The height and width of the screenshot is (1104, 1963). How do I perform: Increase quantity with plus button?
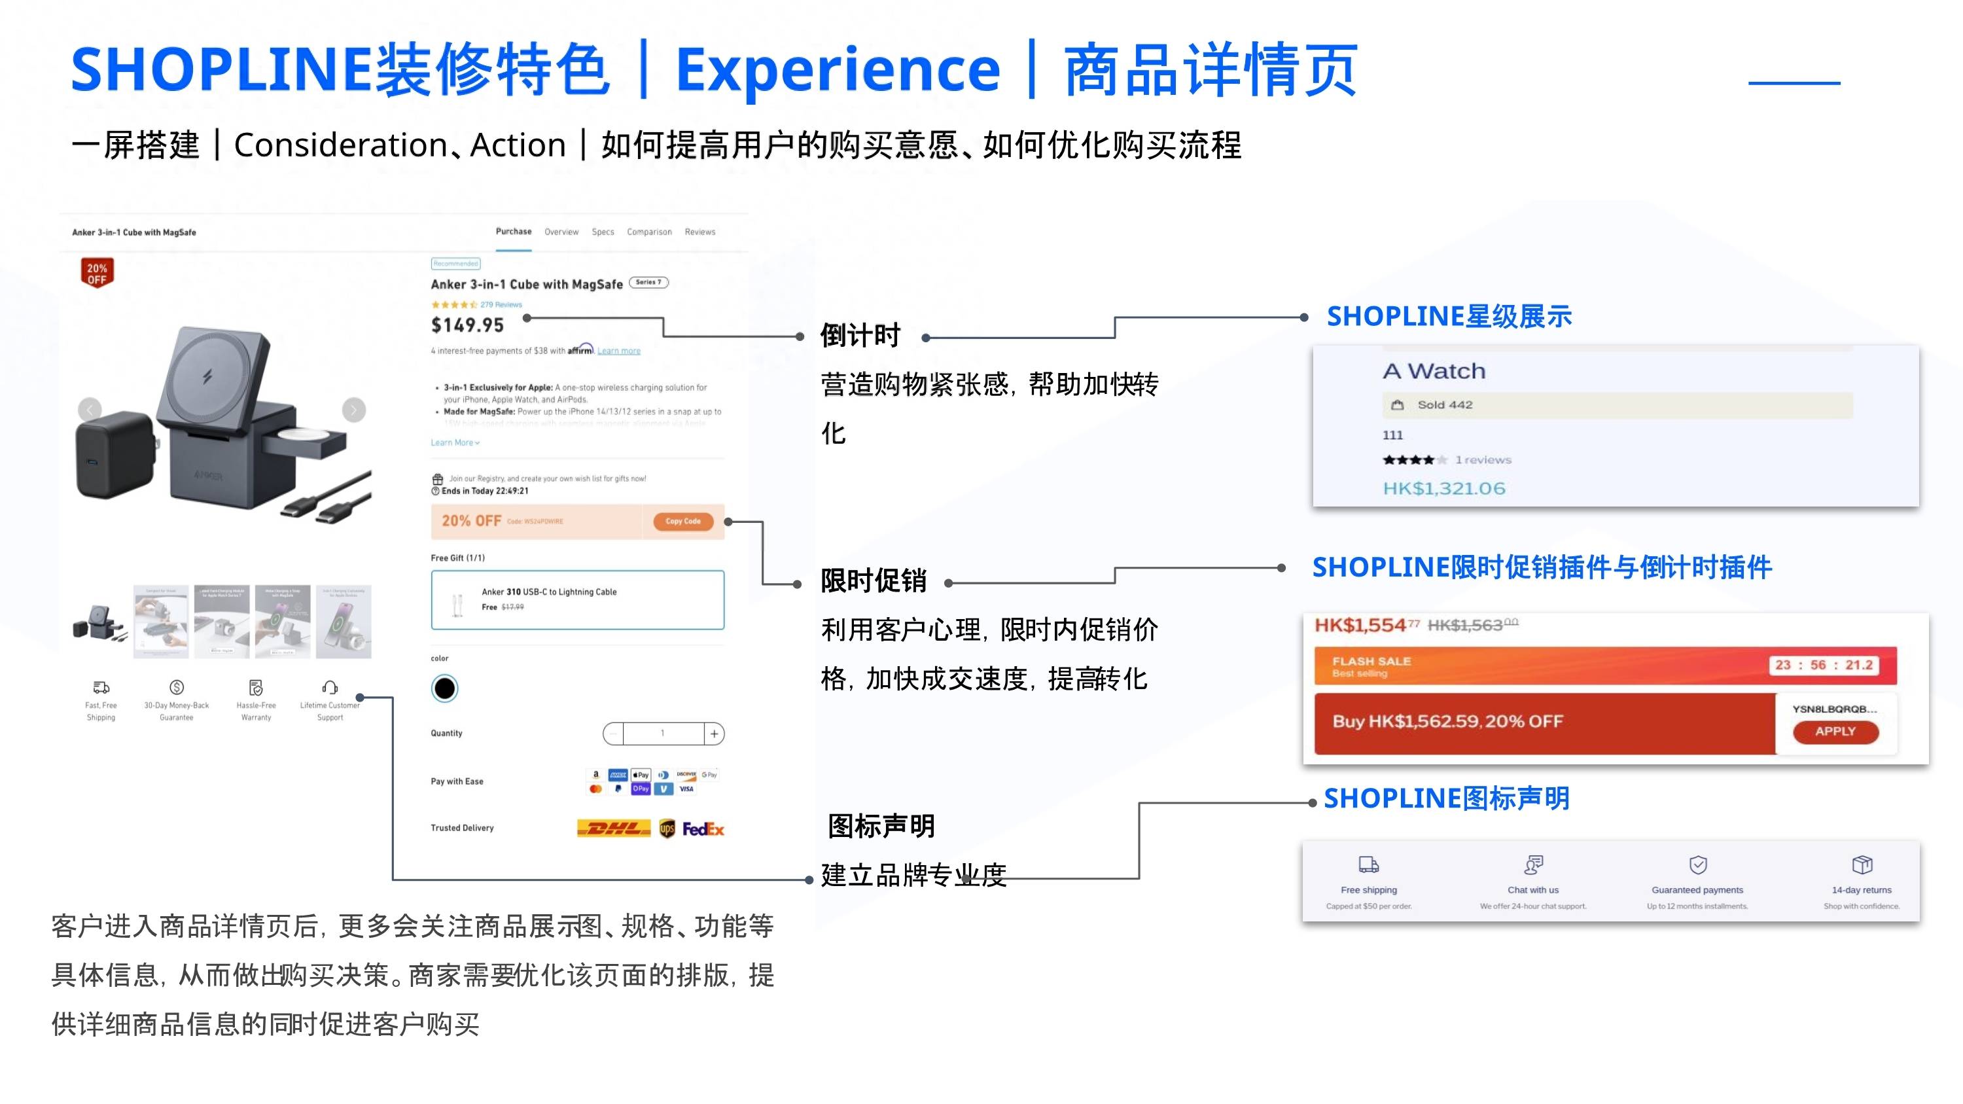(714, 734)
